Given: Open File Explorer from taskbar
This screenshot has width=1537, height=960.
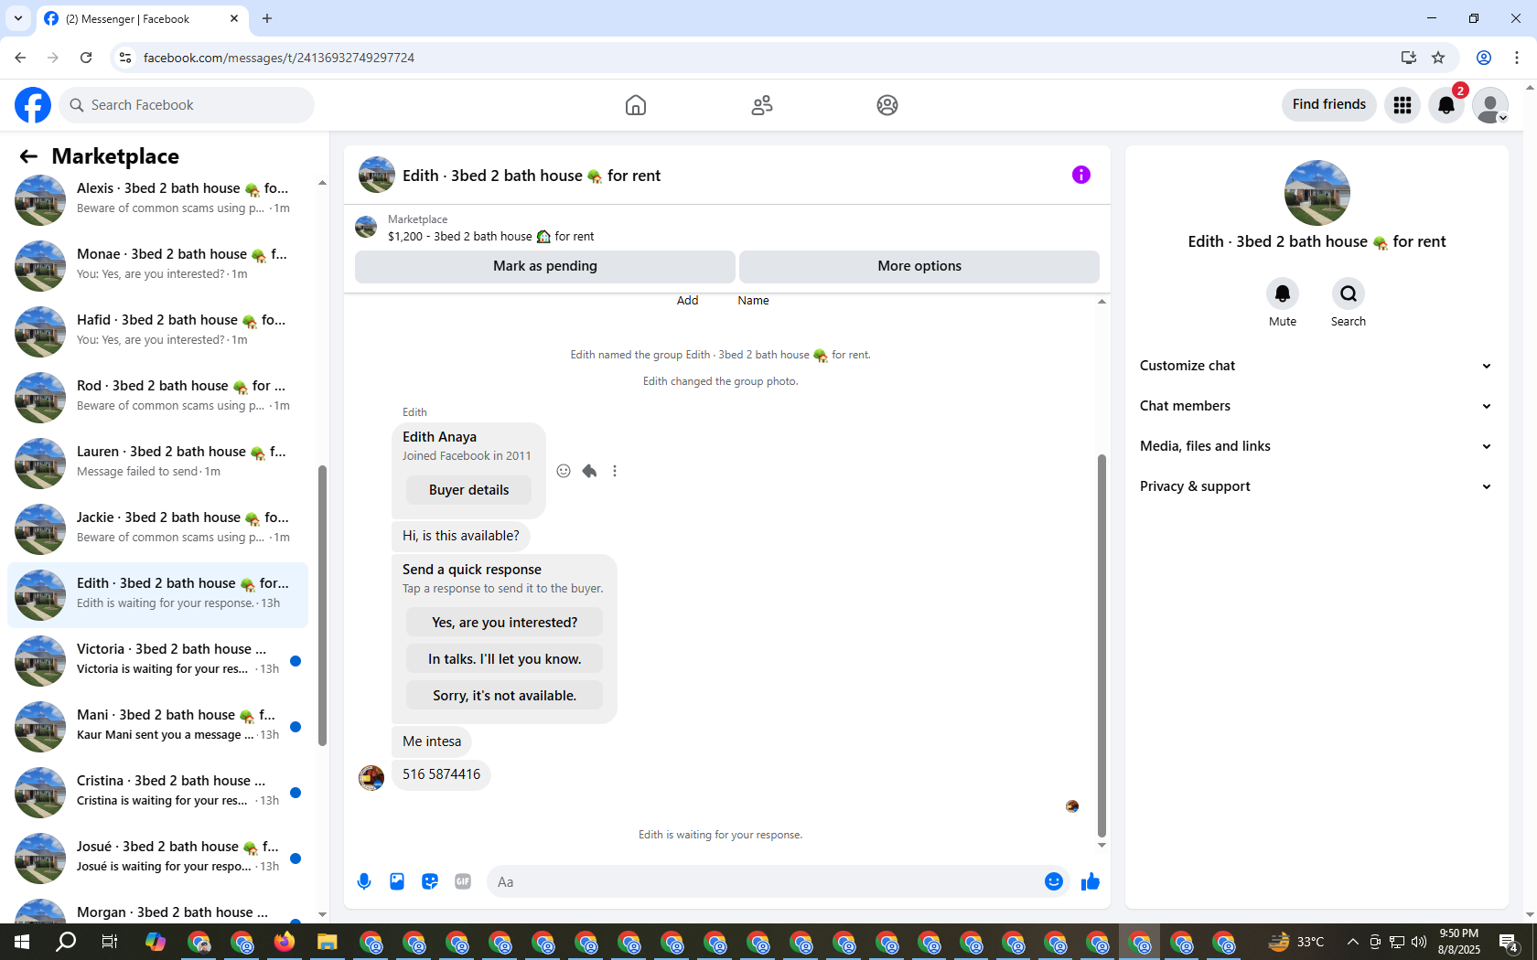Looking at the screenshot, I should 328,942.
